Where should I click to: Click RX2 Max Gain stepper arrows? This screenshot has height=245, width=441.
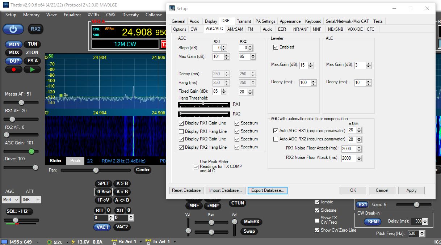click(253, 56)
